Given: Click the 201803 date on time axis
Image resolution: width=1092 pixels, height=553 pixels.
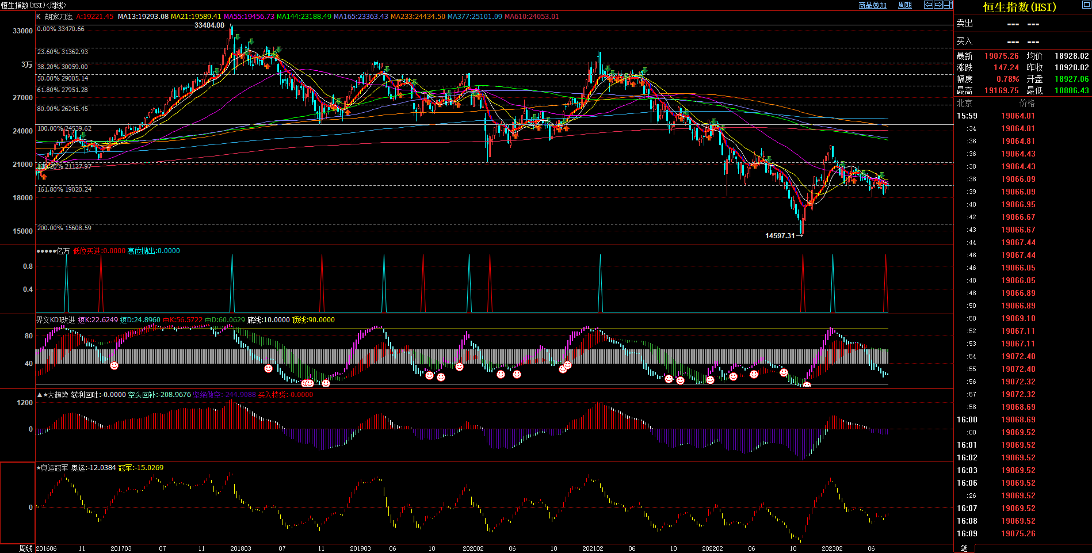Looking at the screenshot, I should (x=240, y=548).
